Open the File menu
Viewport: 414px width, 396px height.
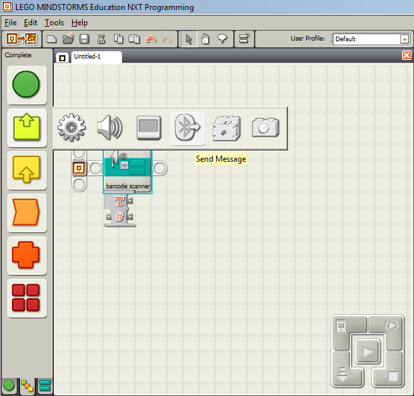(x=11, y=23)
